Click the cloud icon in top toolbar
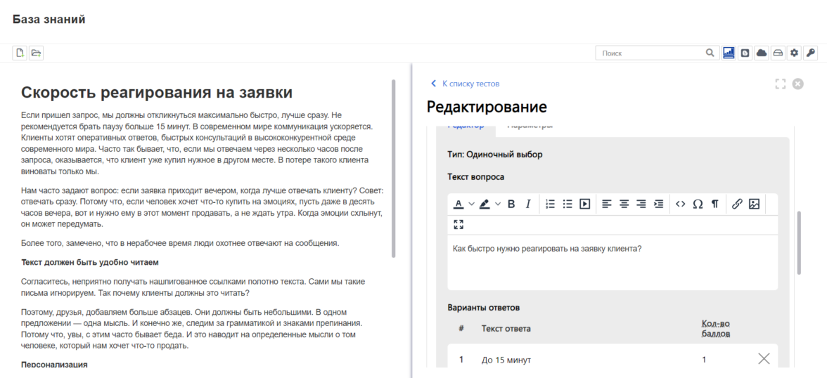827x378 pixels. pyautogui.click(x=762, y=53)
